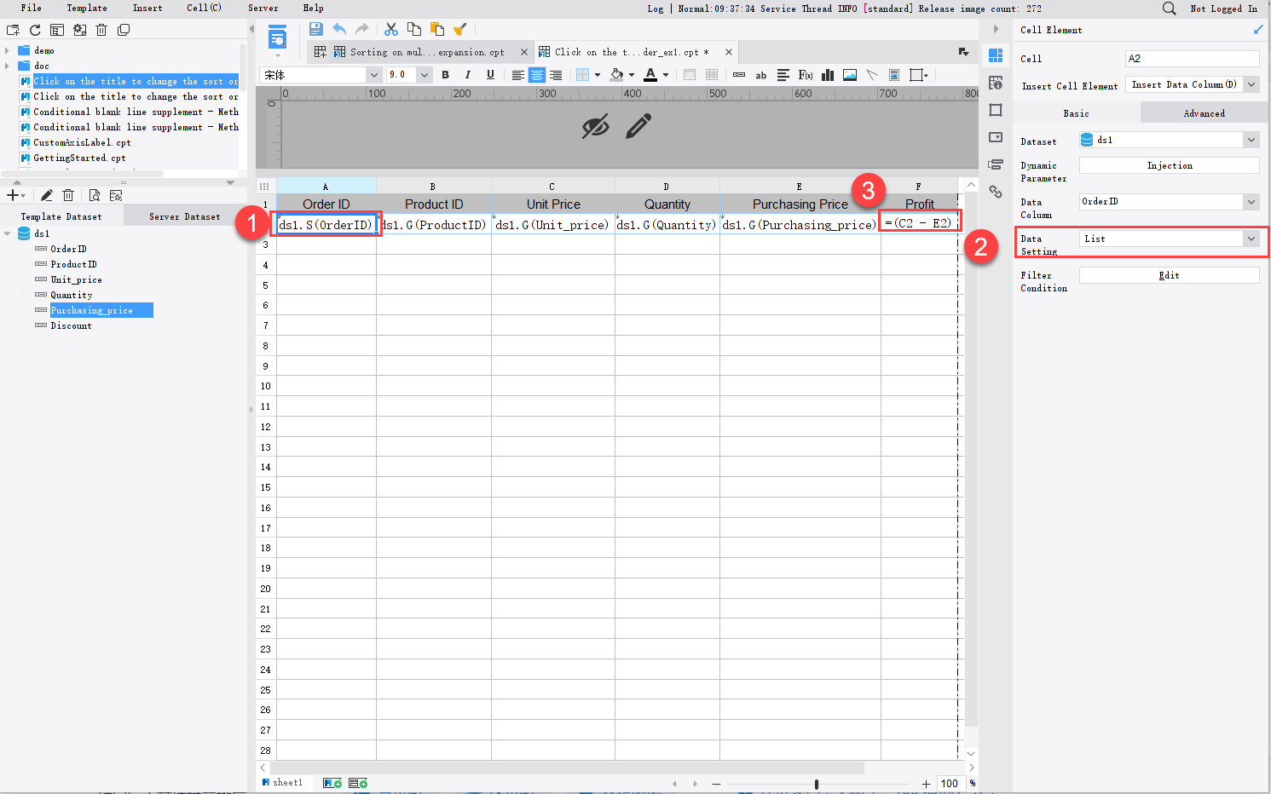Collapse the ds1 dataset tree node
Screen dimensions: 1271x794
8,233
